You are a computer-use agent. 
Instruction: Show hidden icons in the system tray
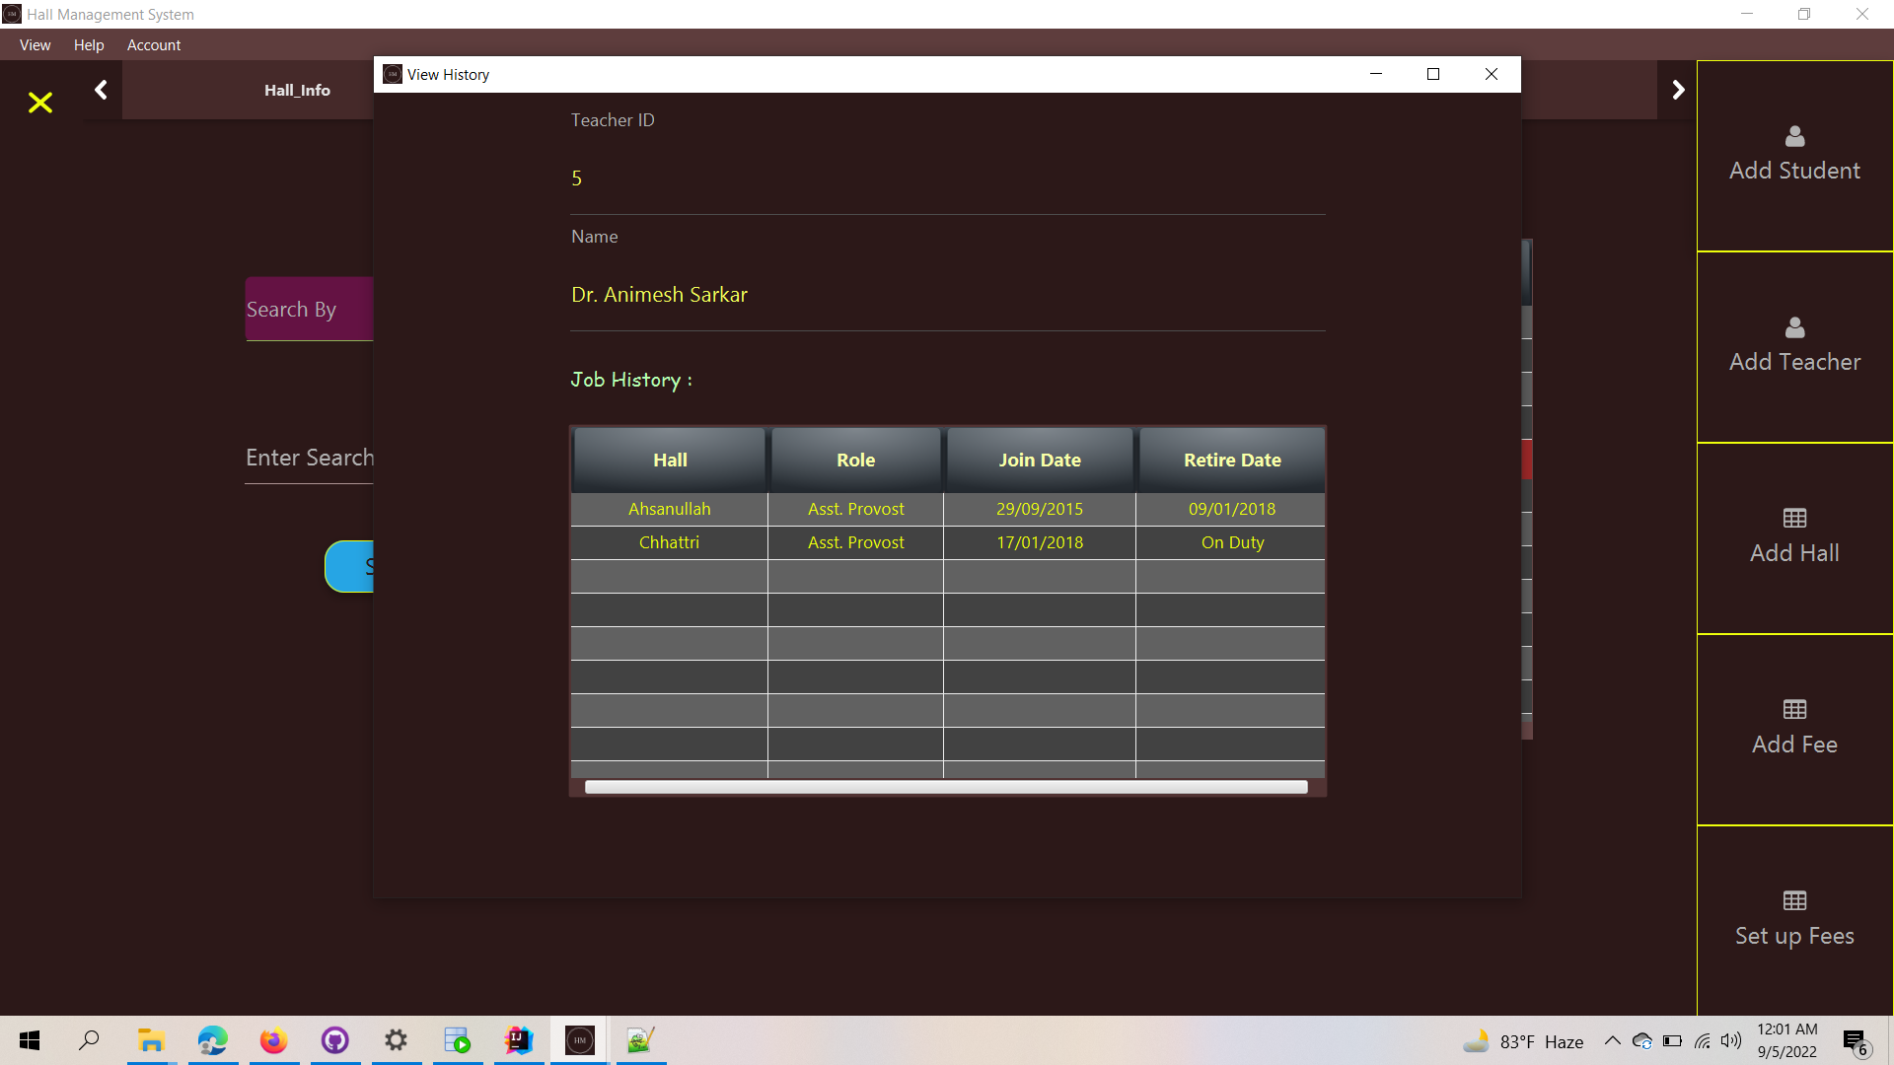(x=1613, y=1040)
